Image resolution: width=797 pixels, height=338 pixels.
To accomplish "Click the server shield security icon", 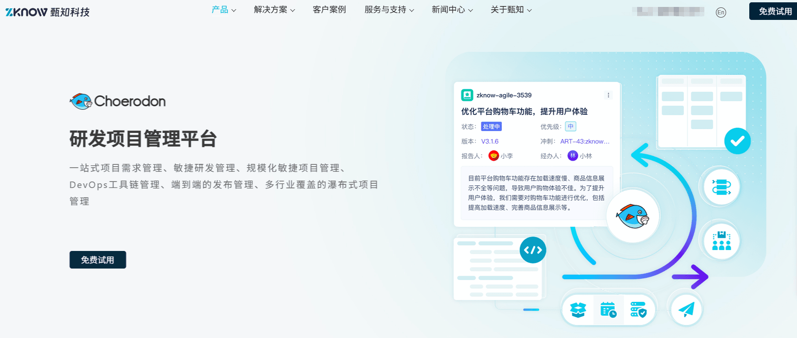I will [639, 310].
